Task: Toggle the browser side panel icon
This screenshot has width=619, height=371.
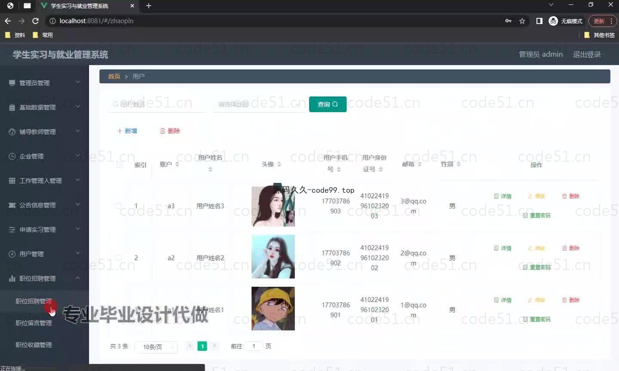Action: (x=539, y=21)
